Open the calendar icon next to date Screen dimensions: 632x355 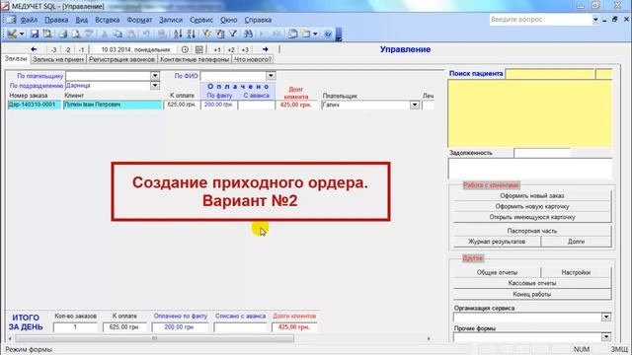pyautogui.click(x=198, y=49)
